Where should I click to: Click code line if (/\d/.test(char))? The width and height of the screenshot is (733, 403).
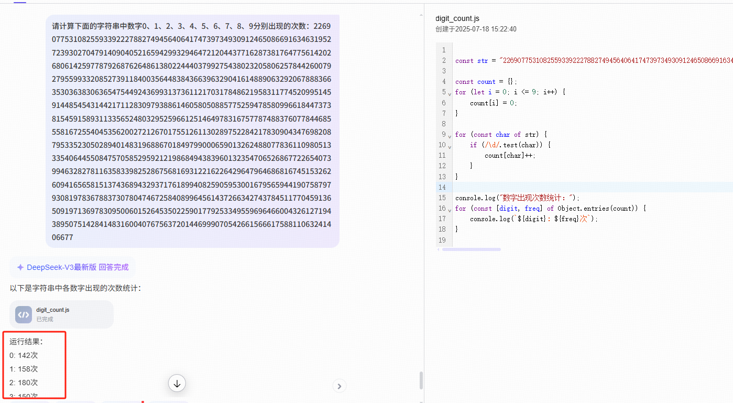click(510, 145)
